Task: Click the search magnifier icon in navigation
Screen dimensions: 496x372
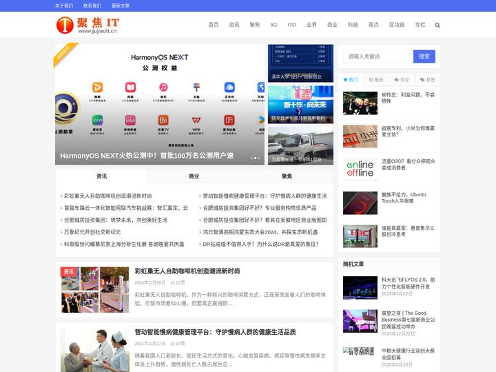Action: pyautogui.click(x=437, y=25)
